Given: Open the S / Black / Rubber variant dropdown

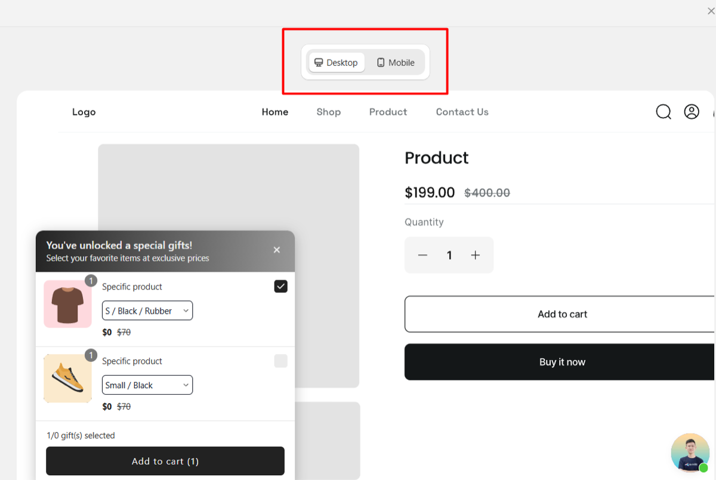Looking at the screenshot, I should pyautogui.click(x=147, y=310).
